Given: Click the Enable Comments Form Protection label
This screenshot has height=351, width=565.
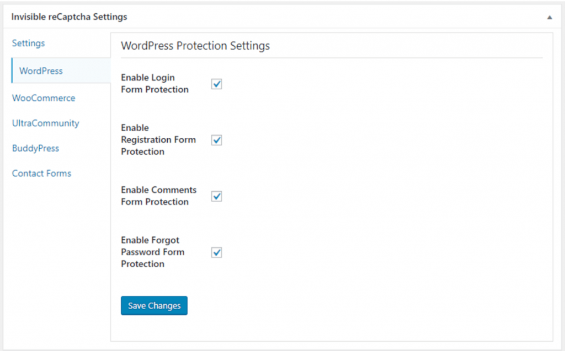Looking at the screenshot, I should pos(158,196).
